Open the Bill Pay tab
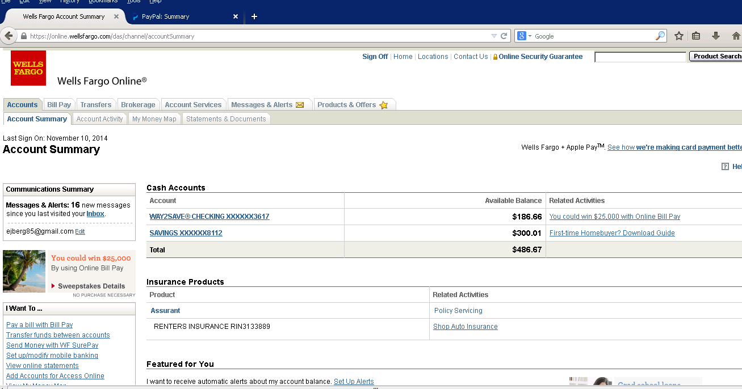This screenshot has width=742, height=389. (59, 104)
